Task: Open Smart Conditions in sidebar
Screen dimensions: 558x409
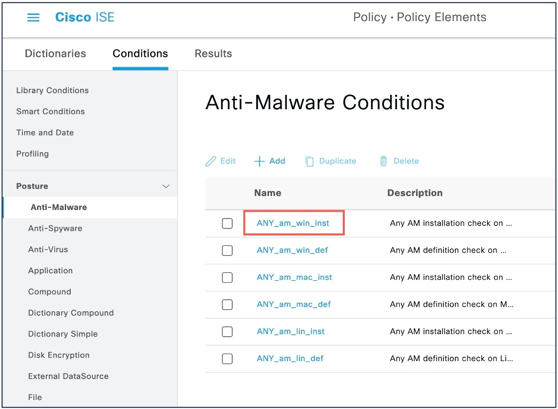Action: coord(50,112)
